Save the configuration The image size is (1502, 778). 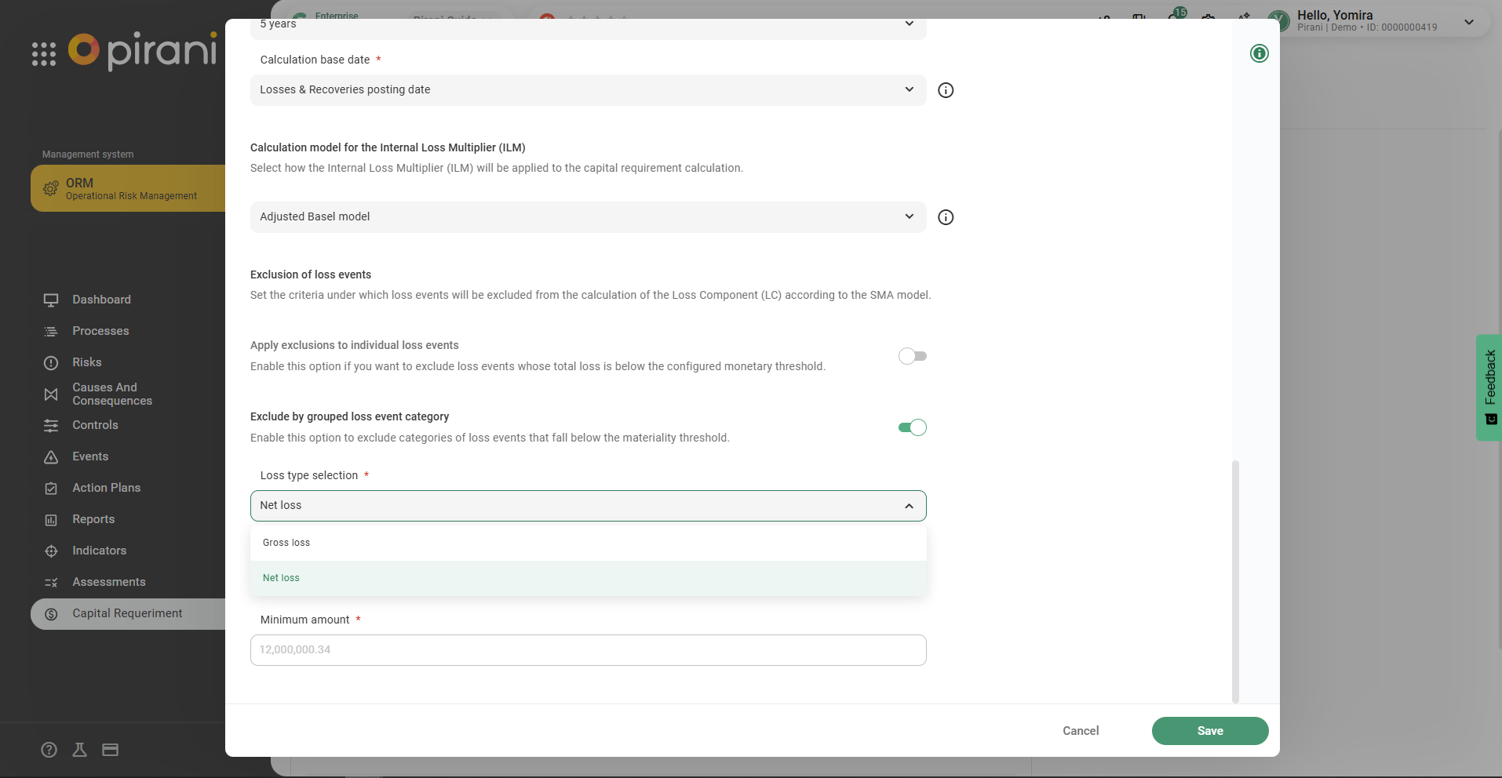1209,731
